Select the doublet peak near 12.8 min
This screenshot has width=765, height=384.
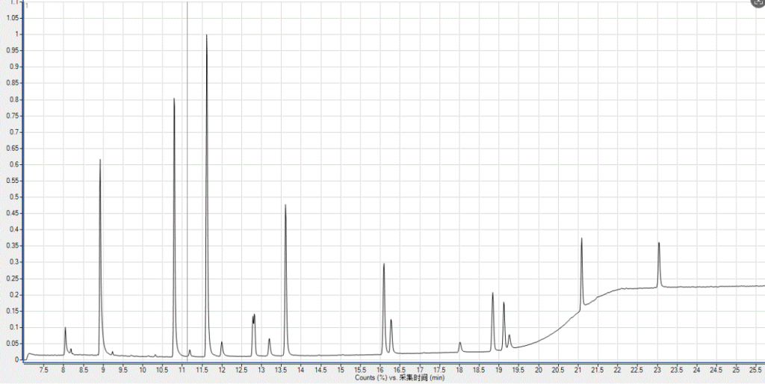pos(254,317)
